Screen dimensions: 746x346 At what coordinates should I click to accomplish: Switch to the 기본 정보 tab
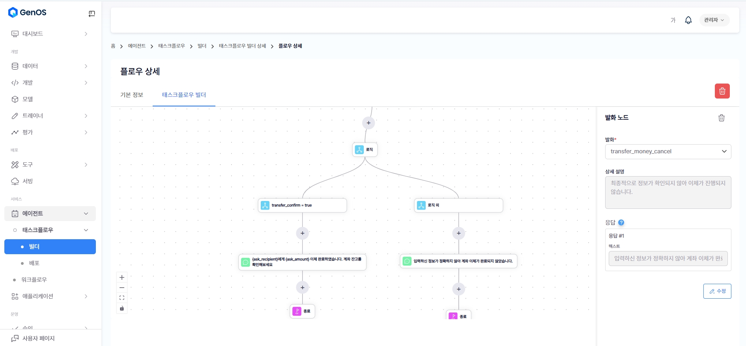(x=132, y=95)
